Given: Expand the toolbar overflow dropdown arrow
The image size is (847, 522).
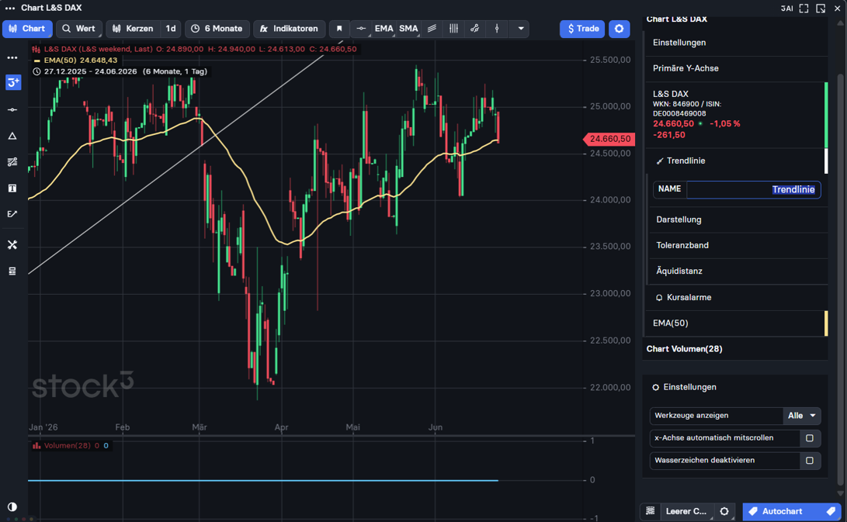Looking at the screenshot, I should pyautogui.click(x=521, y=29).
